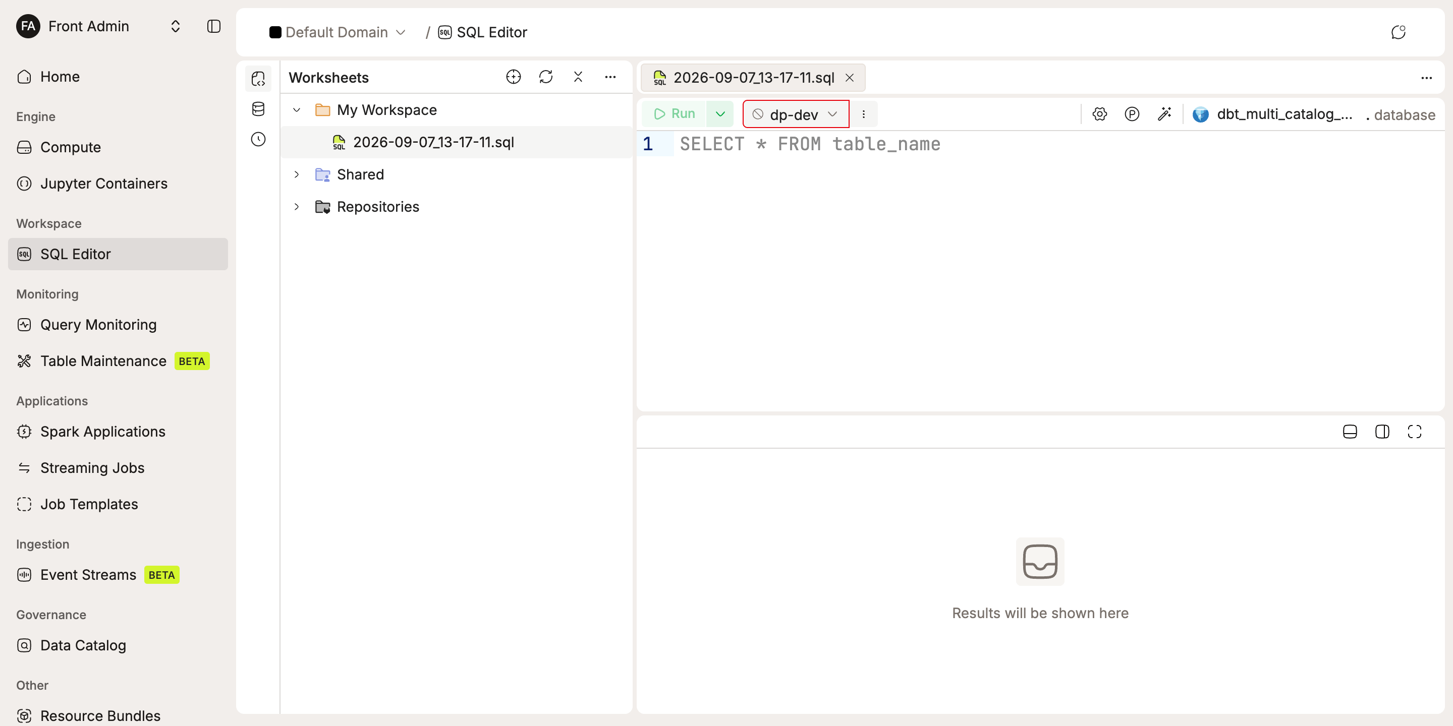Expand the Repositories folder

click(297, 207)
